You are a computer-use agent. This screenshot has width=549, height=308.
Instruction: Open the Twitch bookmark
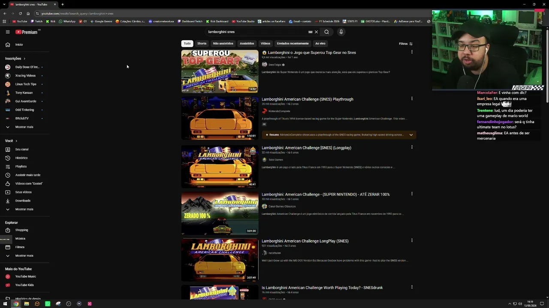pyautogui.click(x=36, y=21)
